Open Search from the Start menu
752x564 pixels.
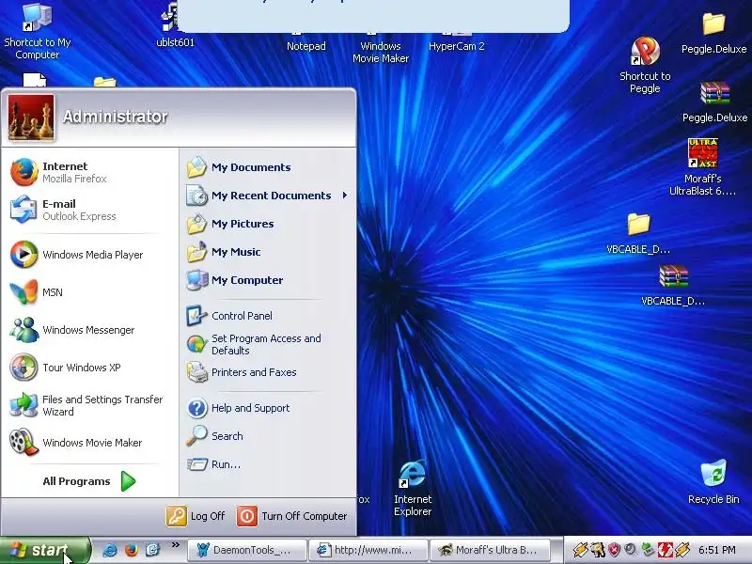(267, 436)
